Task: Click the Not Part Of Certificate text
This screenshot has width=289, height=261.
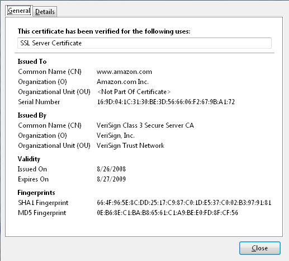Action: 134,92
